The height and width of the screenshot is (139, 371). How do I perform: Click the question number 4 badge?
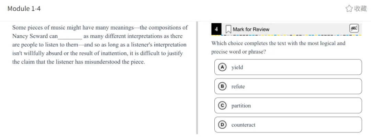click(x=216, y=29)
